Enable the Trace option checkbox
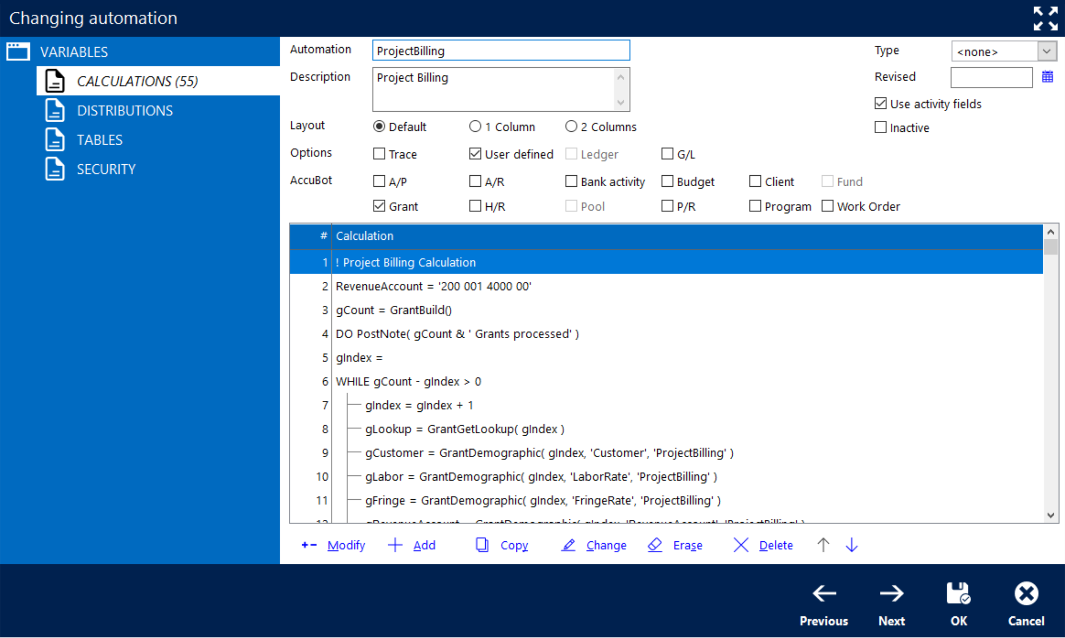1065x638 pixels. (x=379, y=154)
